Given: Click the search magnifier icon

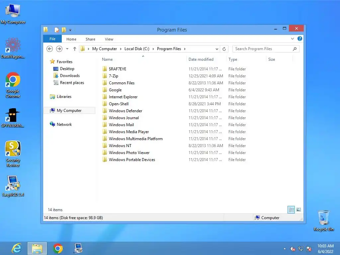Looking at the screenshot, I should coord(295,49).
